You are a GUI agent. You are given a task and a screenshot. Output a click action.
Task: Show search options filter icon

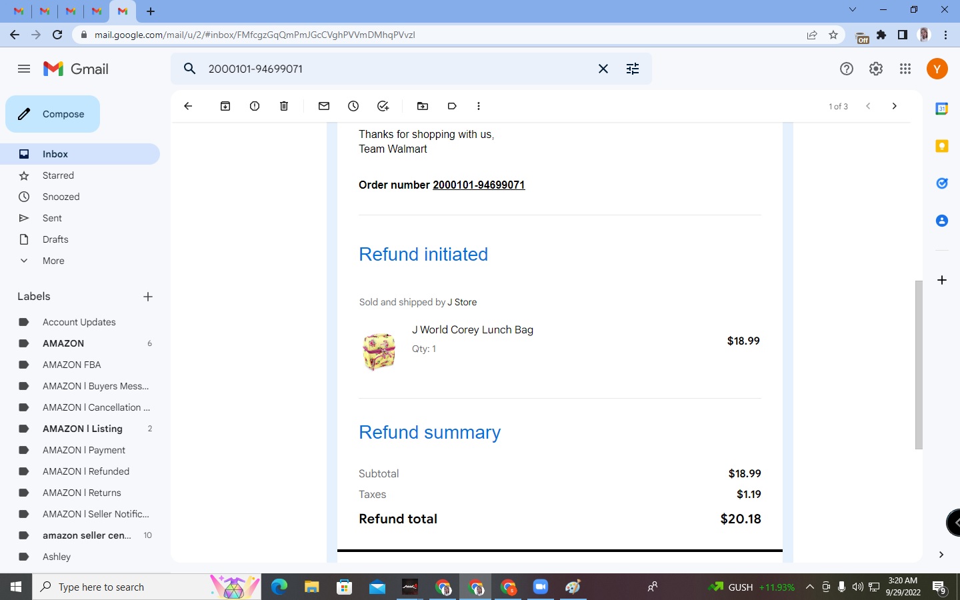(x=633, y=69)
